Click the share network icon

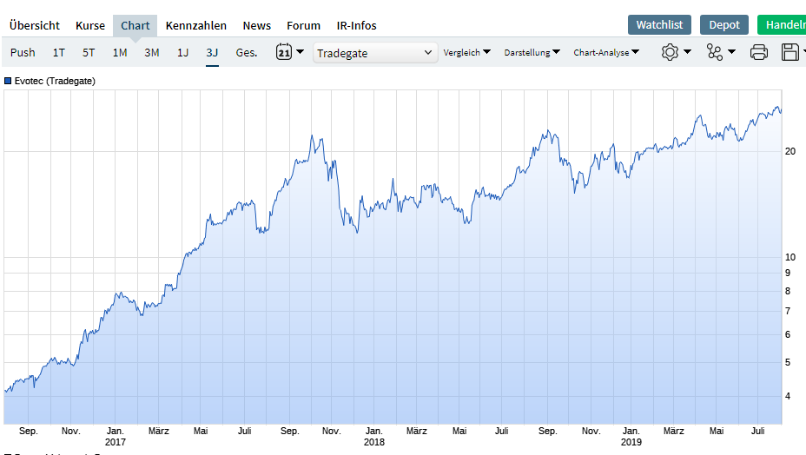[x=715, y=52]
